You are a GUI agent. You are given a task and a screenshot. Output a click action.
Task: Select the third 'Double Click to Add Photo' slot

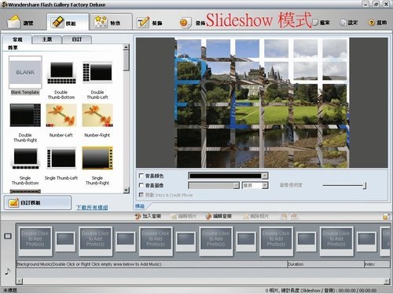click(156, 241)
